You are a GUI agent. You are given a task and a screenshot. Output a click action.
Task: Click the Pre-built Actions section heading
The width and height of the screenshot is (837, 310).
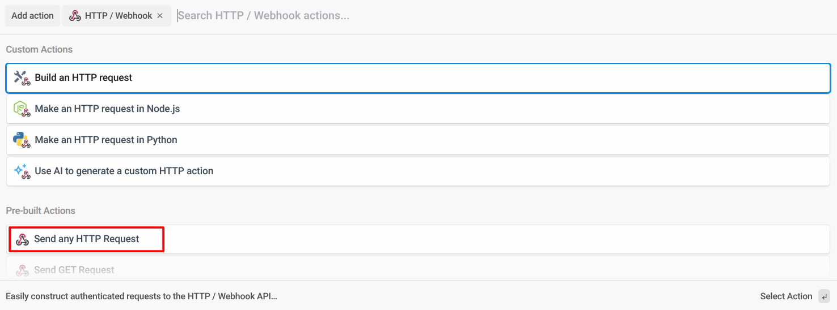click(x=41, y=210)
